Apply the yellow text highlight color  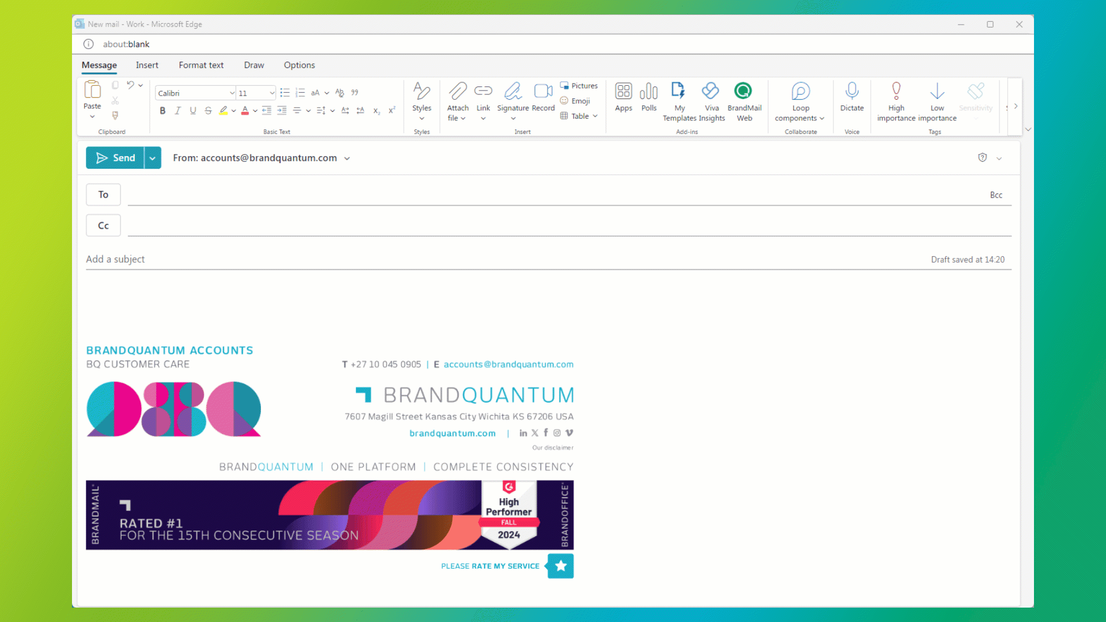[223, 111]
